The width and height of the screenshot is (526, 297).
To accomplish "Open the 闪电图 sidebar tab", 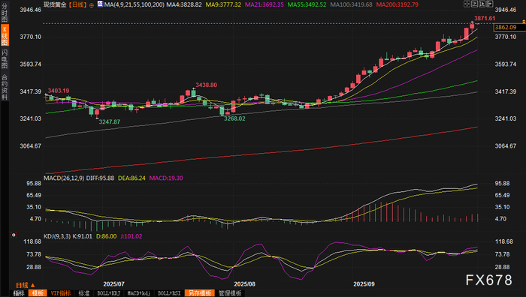I will pyautogui.click(x=5, y=58).
